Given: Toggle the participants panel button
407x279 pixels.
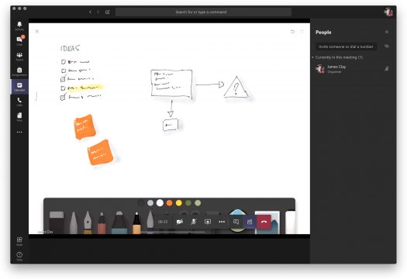Looking at the screenshot, I should (x=250, y=222).
